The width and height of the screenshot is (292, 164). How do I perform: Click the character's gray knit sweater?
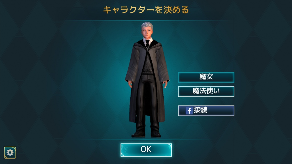[x=147, y=63]
